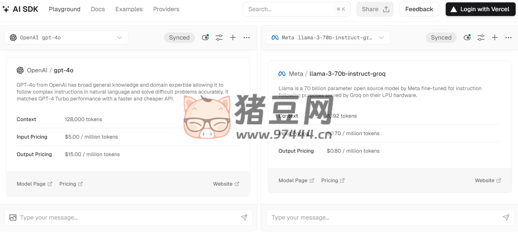Click the OpenAI logo in gpt-4o card header

click(x=20, y=70)
